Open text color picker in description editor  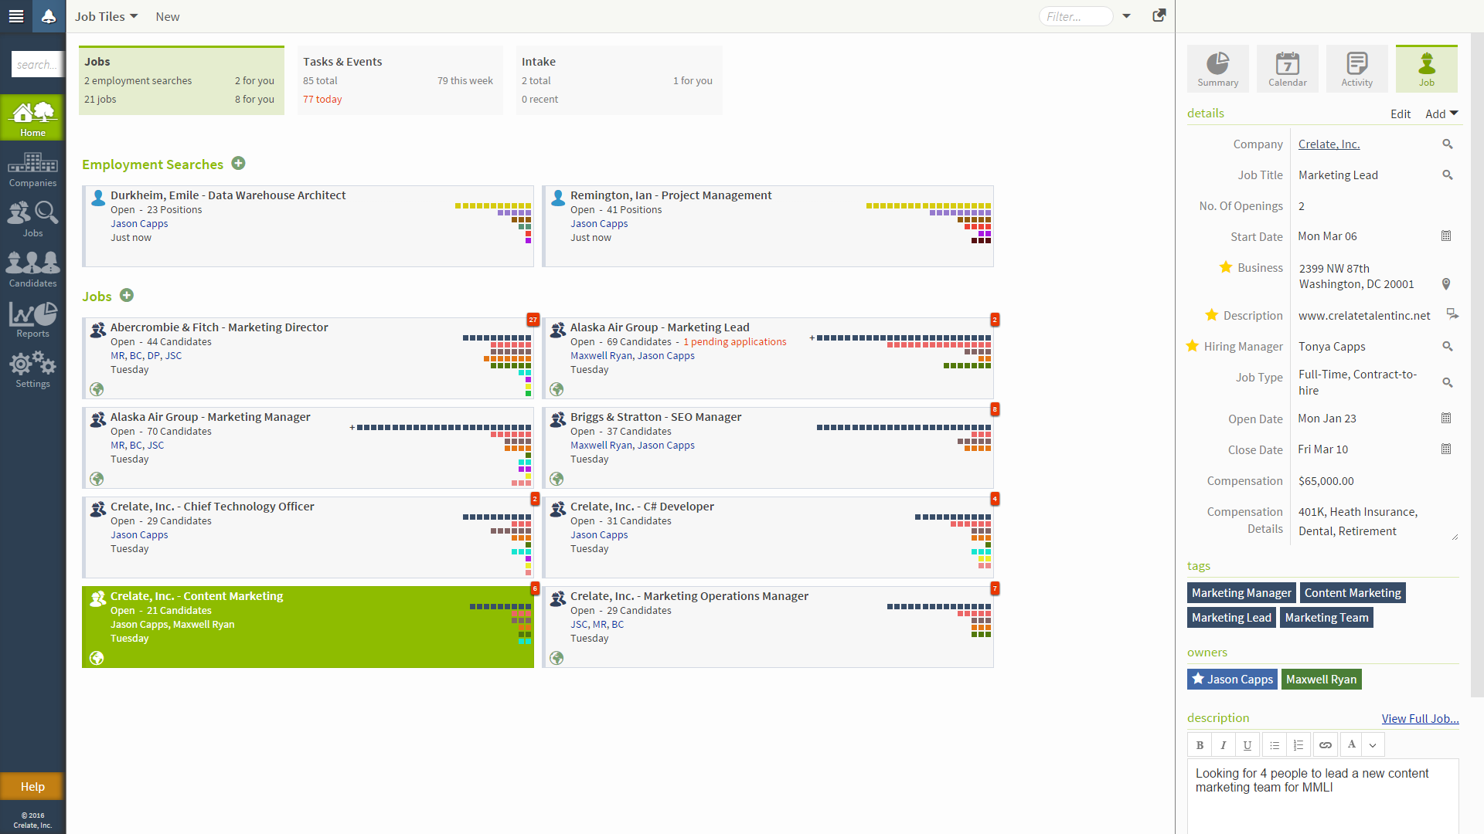[x=1352, y=744]
